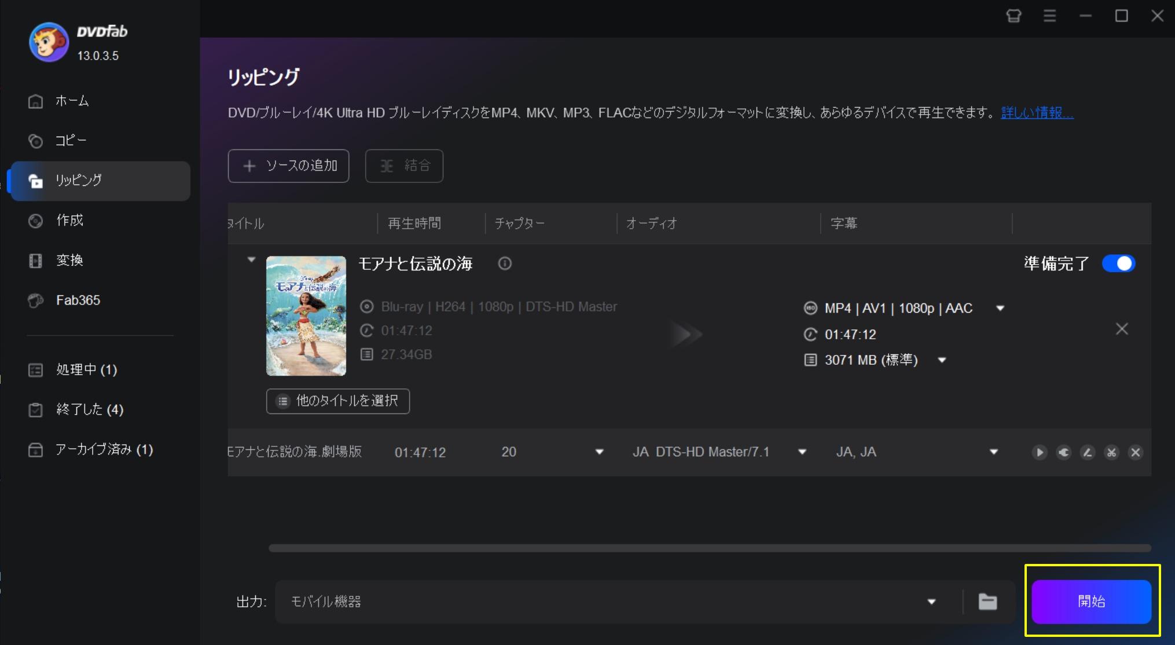This screenshot has width=1175, height=645.
Task: View 処理中 (1) task queue
Action: 101,370
